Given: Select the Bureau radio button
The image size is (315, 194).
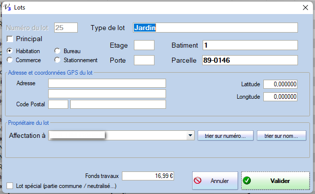Looking at the screenshot, I should point(57,51).
